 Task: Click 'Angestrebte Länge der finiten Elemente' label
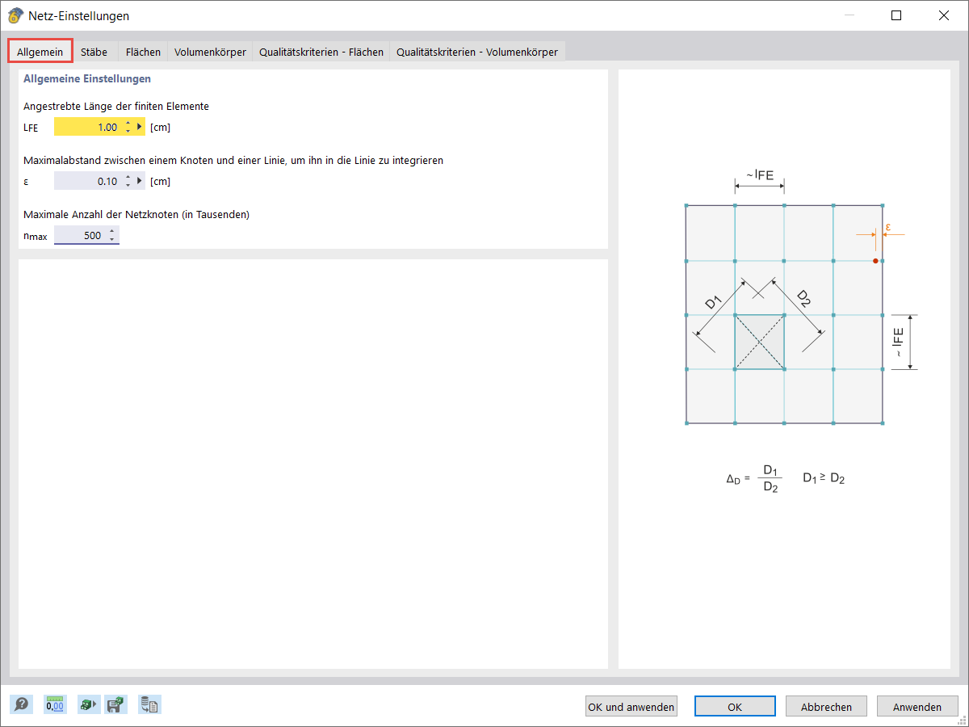(x=116, y=106)
